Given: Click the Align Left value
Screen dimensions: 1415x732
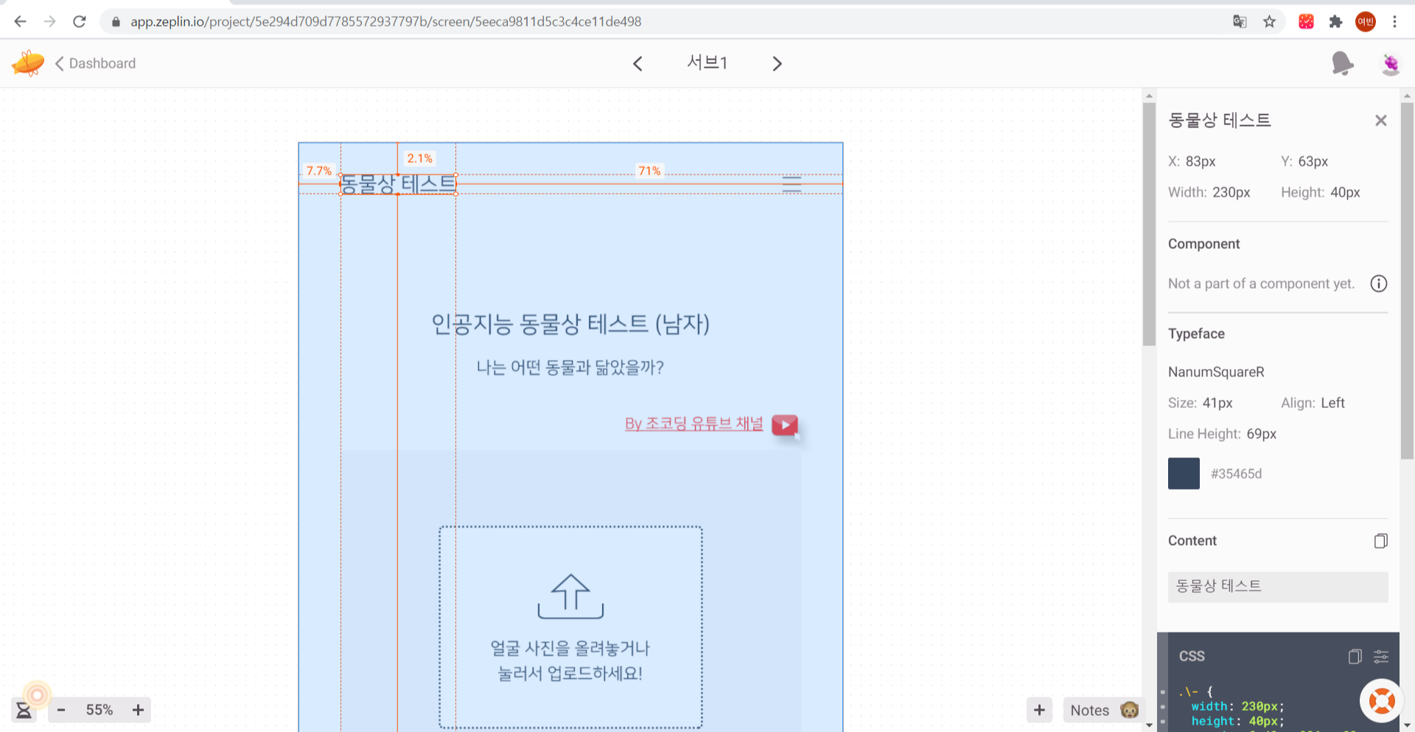Looking at the screenshot, I should point(1332,403).
